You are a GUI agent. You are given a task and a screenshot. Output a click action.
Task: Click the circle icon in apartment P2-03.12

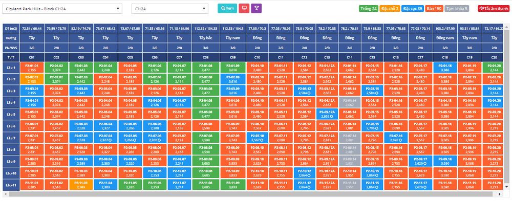pyautogui.click(x=309, y=93)
